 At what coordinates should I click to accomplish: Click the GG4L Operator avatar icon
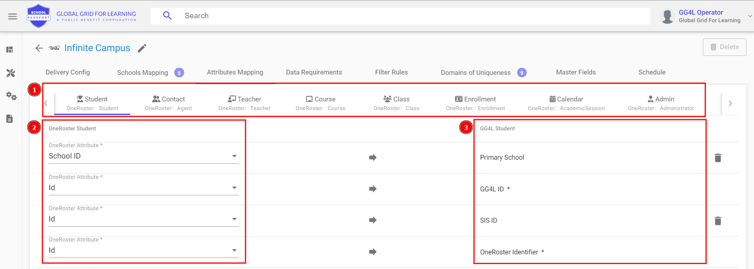pyautogui.click(x=667, y=16)
